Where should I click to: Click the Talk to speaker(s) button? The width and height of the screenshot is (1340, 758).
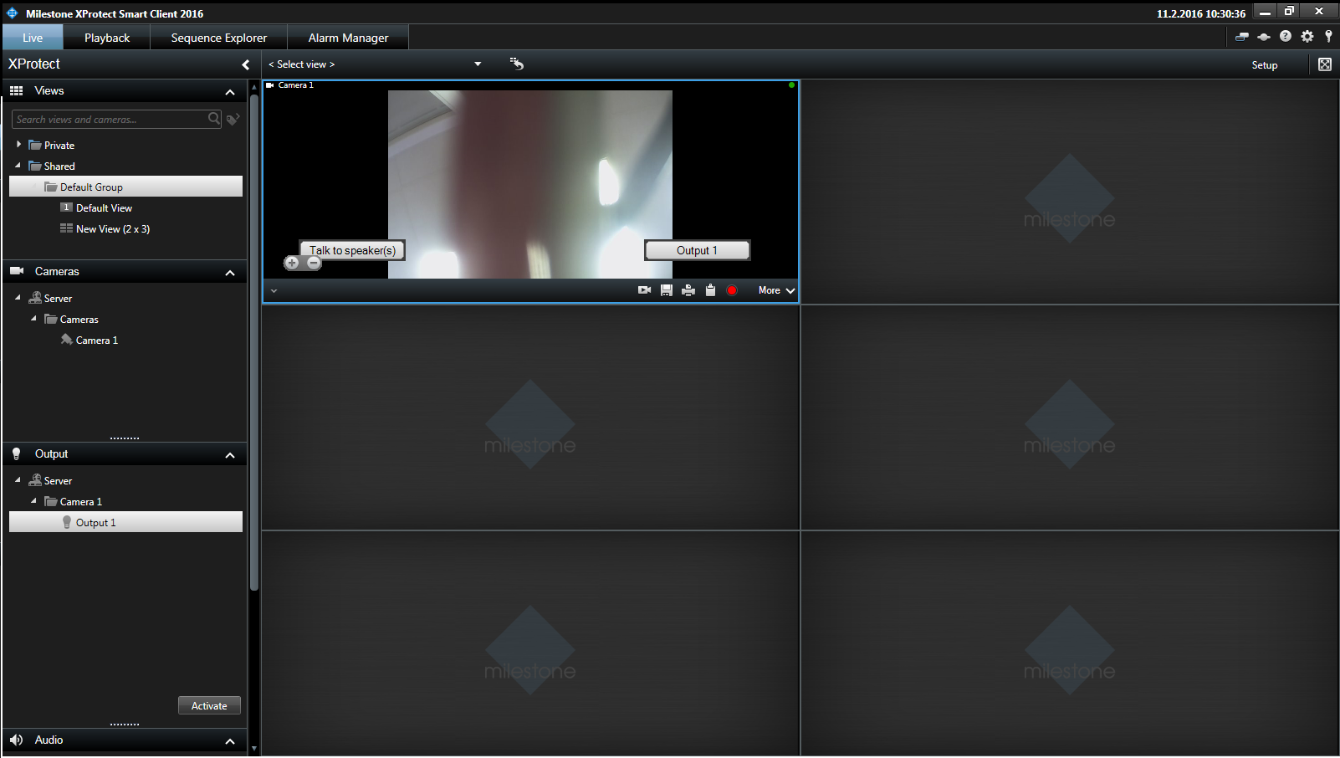coord(352,250)
